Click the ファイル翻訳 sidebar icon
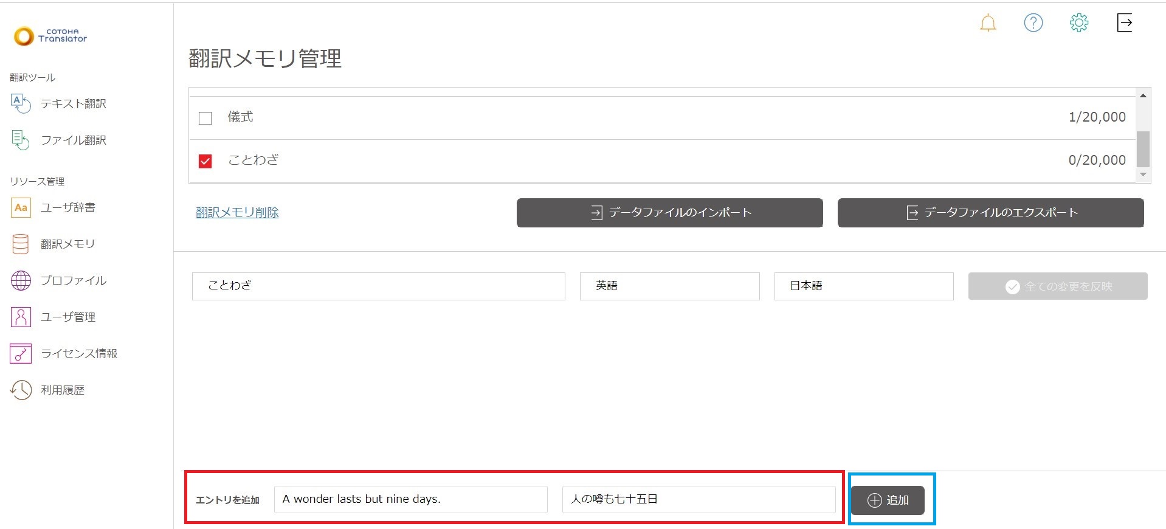The width and height of the screenshot is (1166, 529). click(21, 140)
